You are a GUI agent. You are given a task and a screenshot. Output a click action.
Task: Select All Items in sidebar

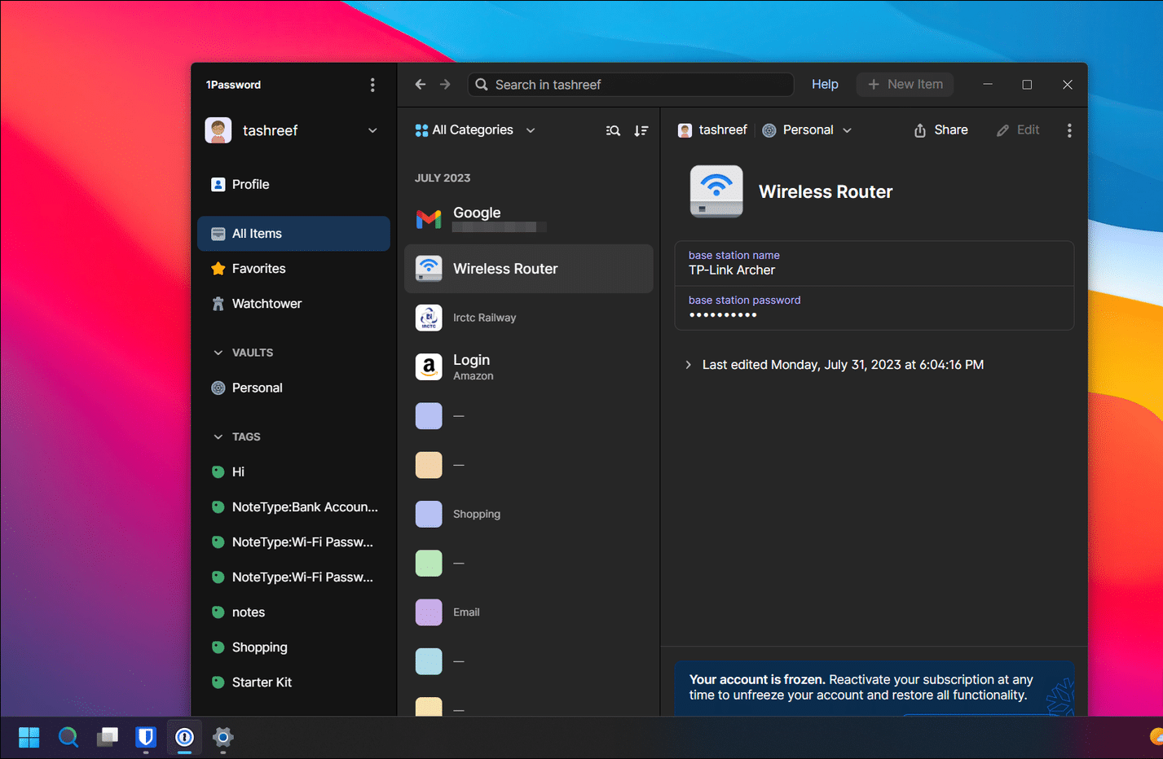coord(293,234)
